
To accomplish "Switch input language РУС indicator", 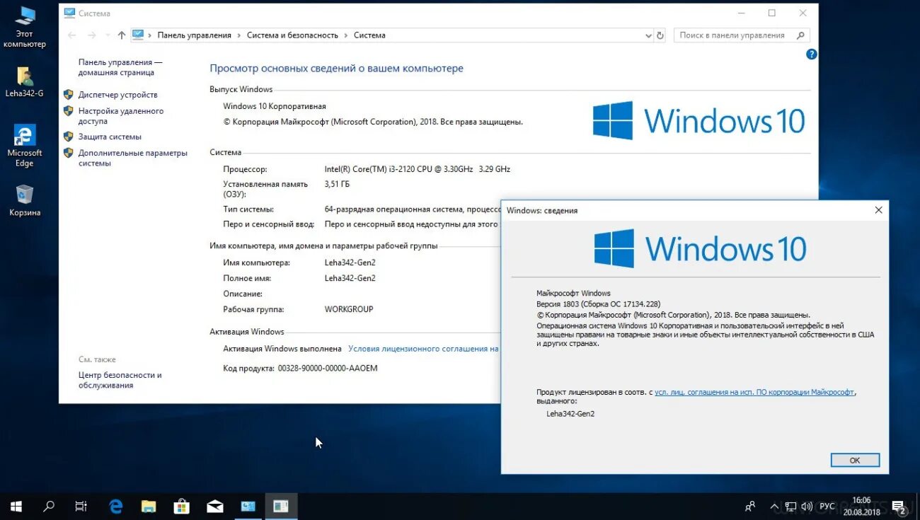I will click(x=827, y=507).
